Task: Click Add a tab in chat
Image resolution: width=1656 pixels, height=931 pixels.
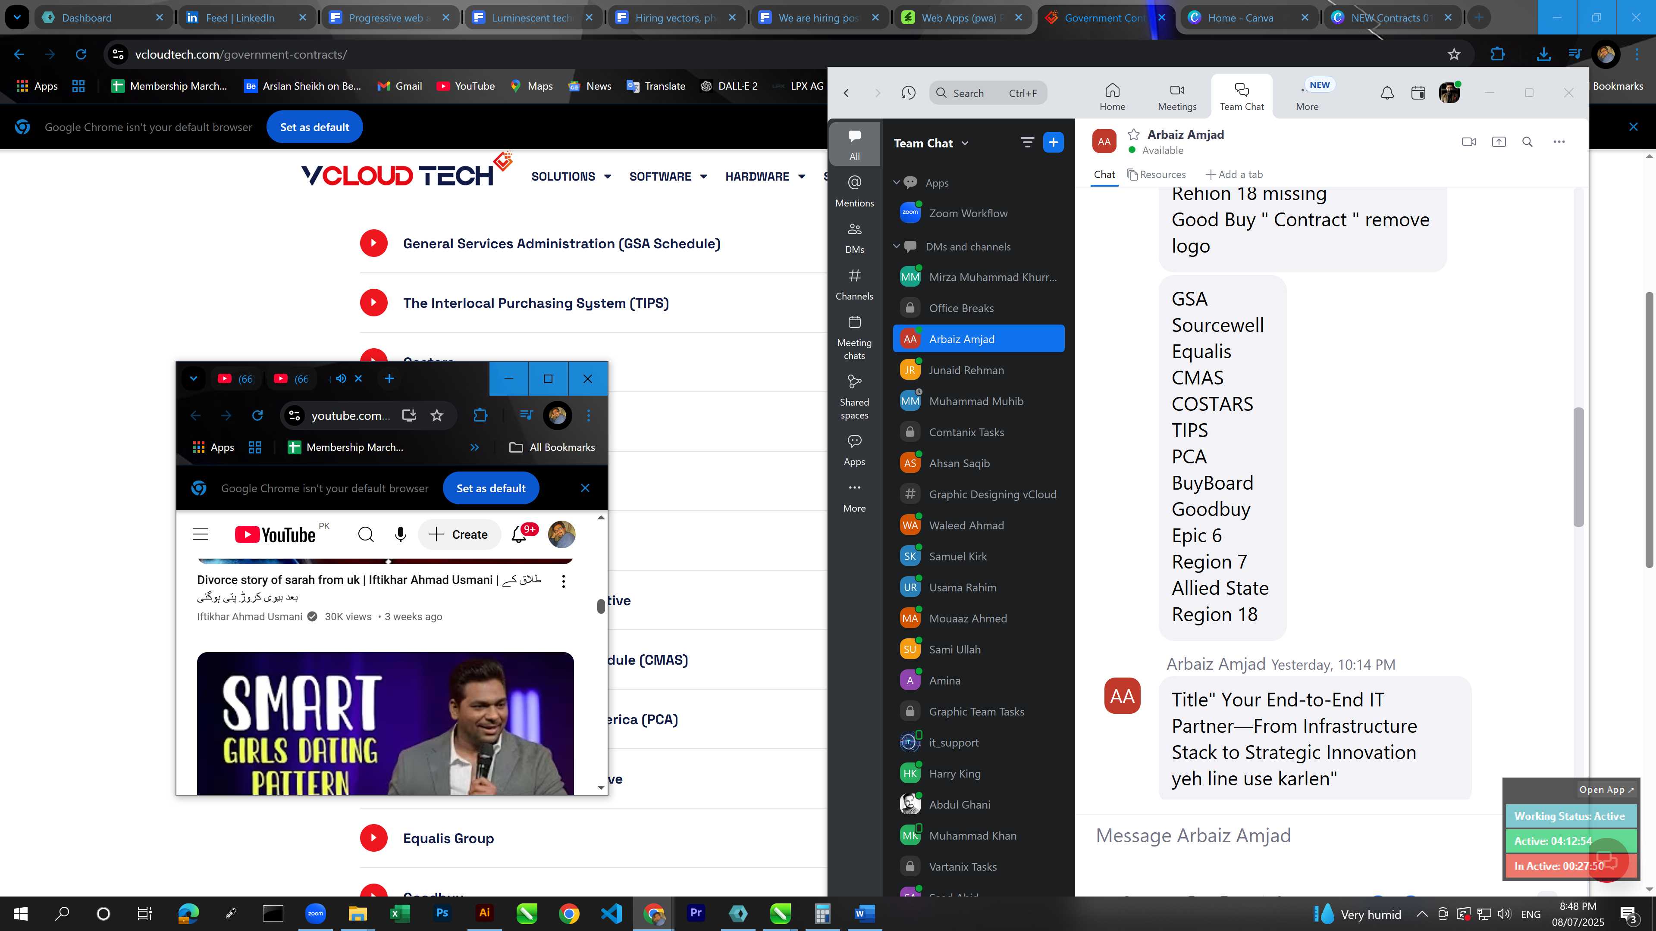Action: click(x=1234, y=174)
